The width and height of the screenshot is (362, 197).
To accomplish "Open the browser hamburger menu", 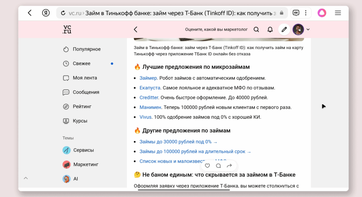I will (338, 13).
